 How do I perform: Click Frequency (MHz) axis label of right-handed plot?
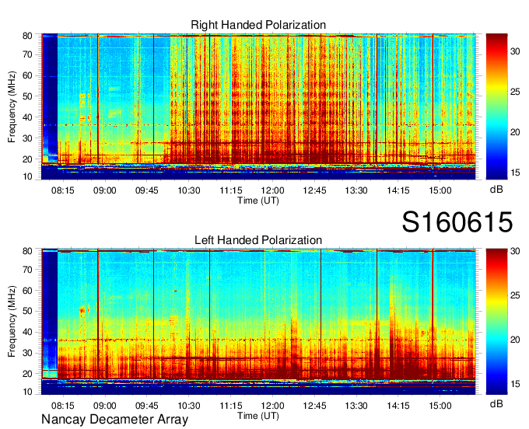point(12,106)
